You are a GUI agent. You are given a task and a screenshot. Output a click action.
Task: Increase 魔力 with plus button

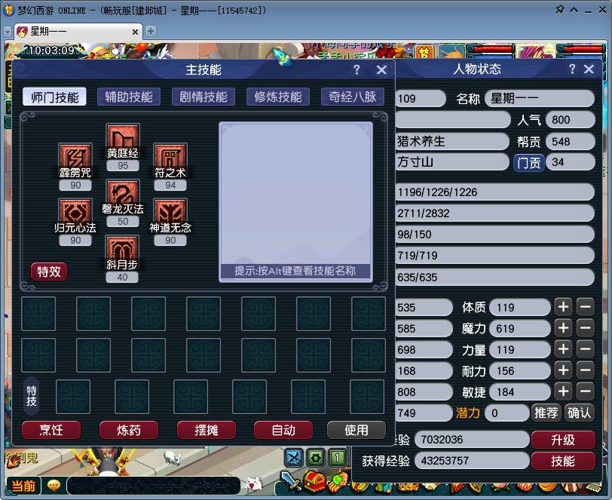point(563,328)
